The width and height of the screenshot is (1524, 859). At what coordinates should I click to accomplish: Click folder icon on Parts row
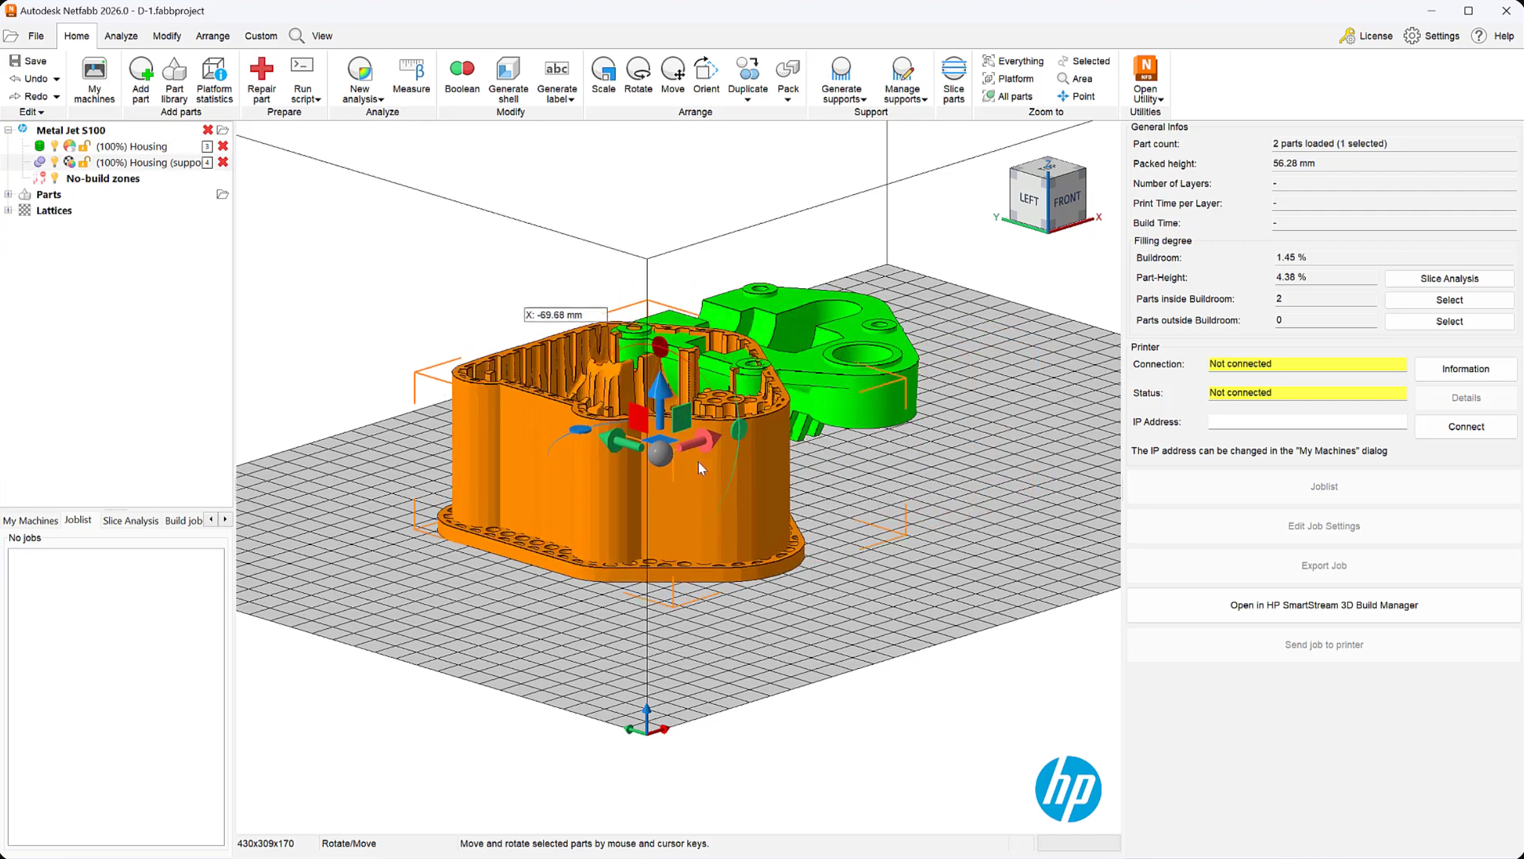click(222, 194)
